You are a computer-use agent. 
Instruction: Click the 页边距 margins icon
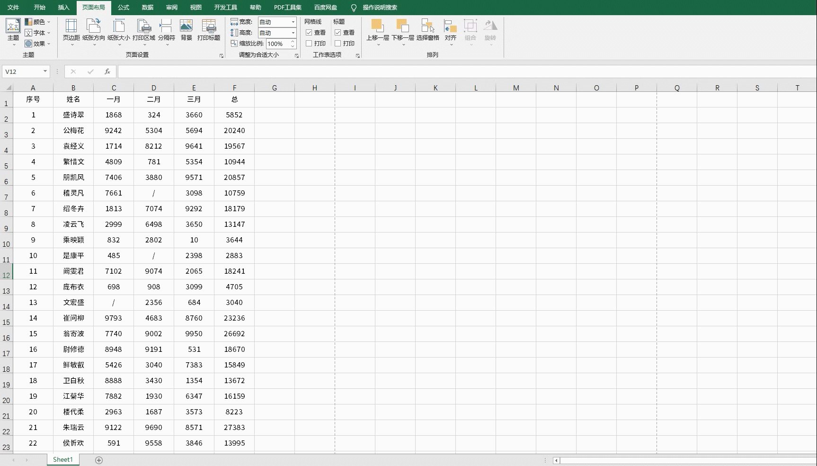coord(71,26)
